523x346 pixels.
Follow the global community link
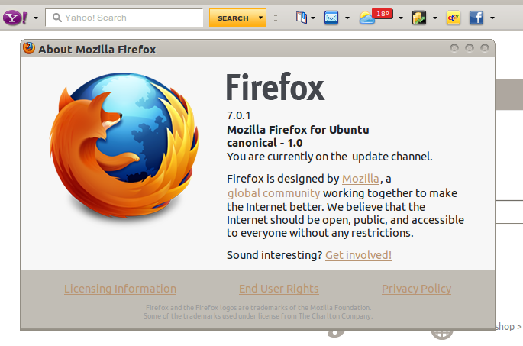tap(273, 193)
